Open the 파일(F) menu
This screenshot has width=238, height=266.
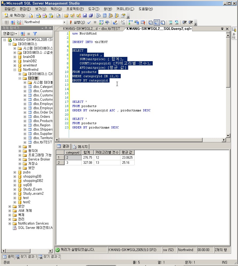coord(10,9)
